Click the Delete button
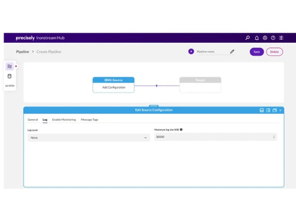The image size is (296, 222). click(274, 52)
